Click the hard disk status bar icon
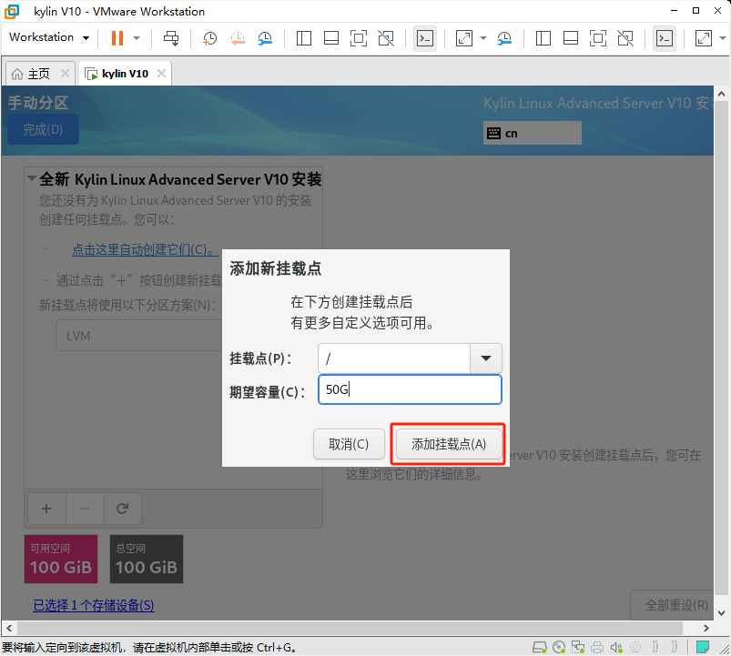Viewport: 731px width, 656px height. click(x=540, y=647)
